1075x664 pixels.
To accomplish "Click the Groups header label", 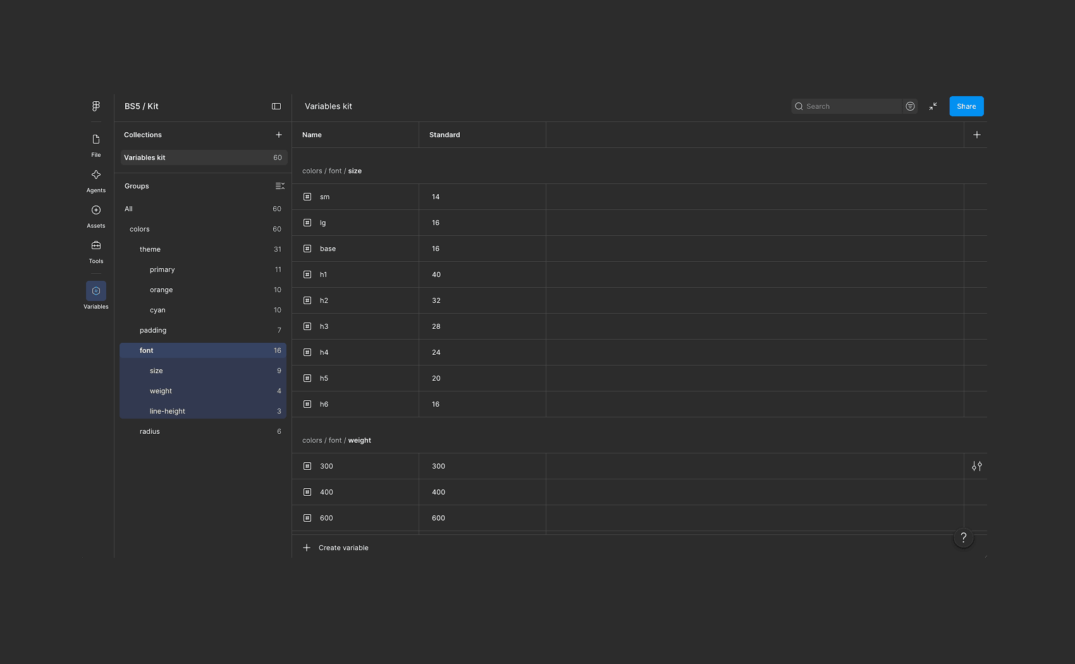I will pyautogui.click(x=137, y=186).
